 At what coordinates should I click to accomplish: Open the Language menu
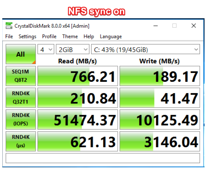point(111,37)
